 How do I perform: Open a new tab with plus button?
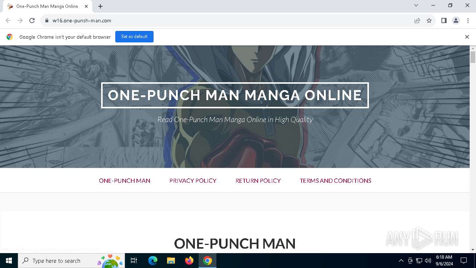coord(100,6)
